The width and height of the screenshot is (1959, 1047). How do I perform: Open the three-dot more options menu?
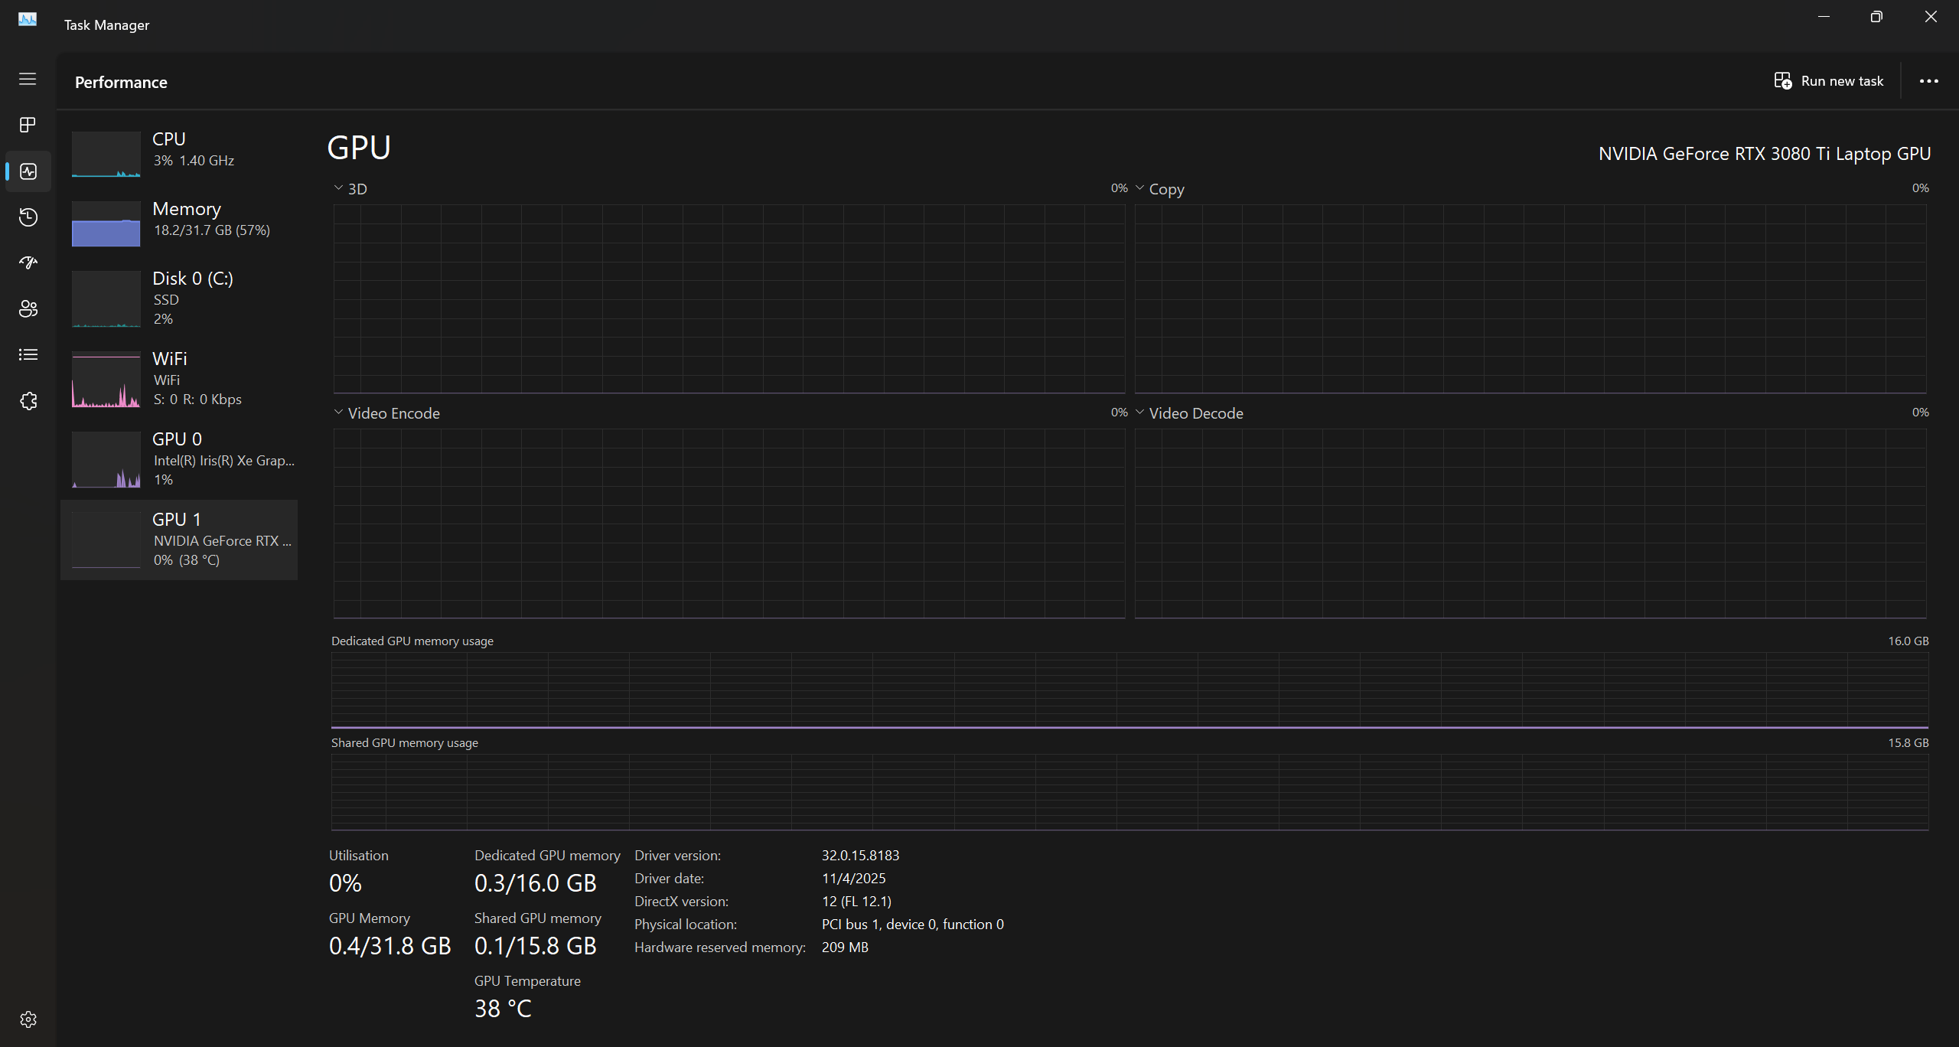click(x=1928, y=81)
